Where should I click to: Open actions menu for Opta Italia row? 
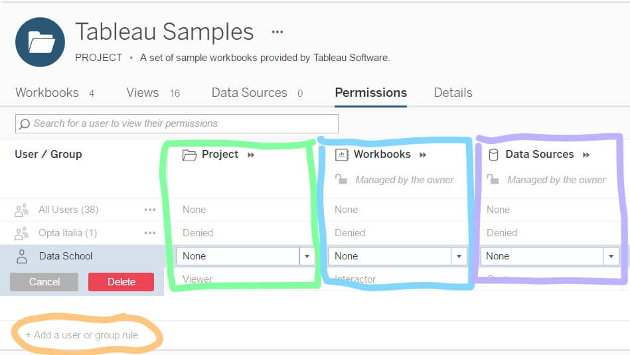[150, 233]
